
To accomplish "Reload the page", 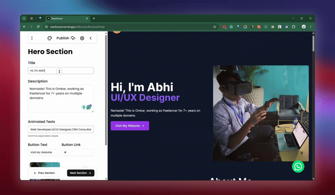I will (38, 27).
